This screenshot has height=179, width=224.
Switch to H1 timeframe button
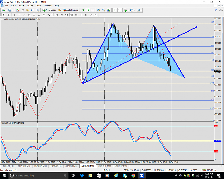pyautogui.click(x=76, y=15)
